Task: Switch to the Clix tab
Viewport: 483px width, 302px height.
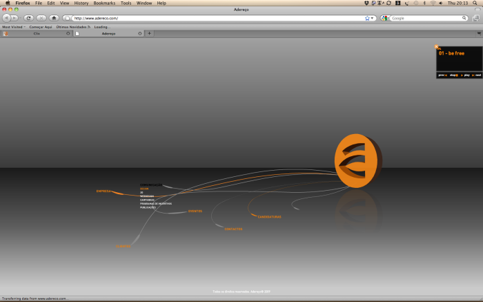Action: tap(37, 33)
